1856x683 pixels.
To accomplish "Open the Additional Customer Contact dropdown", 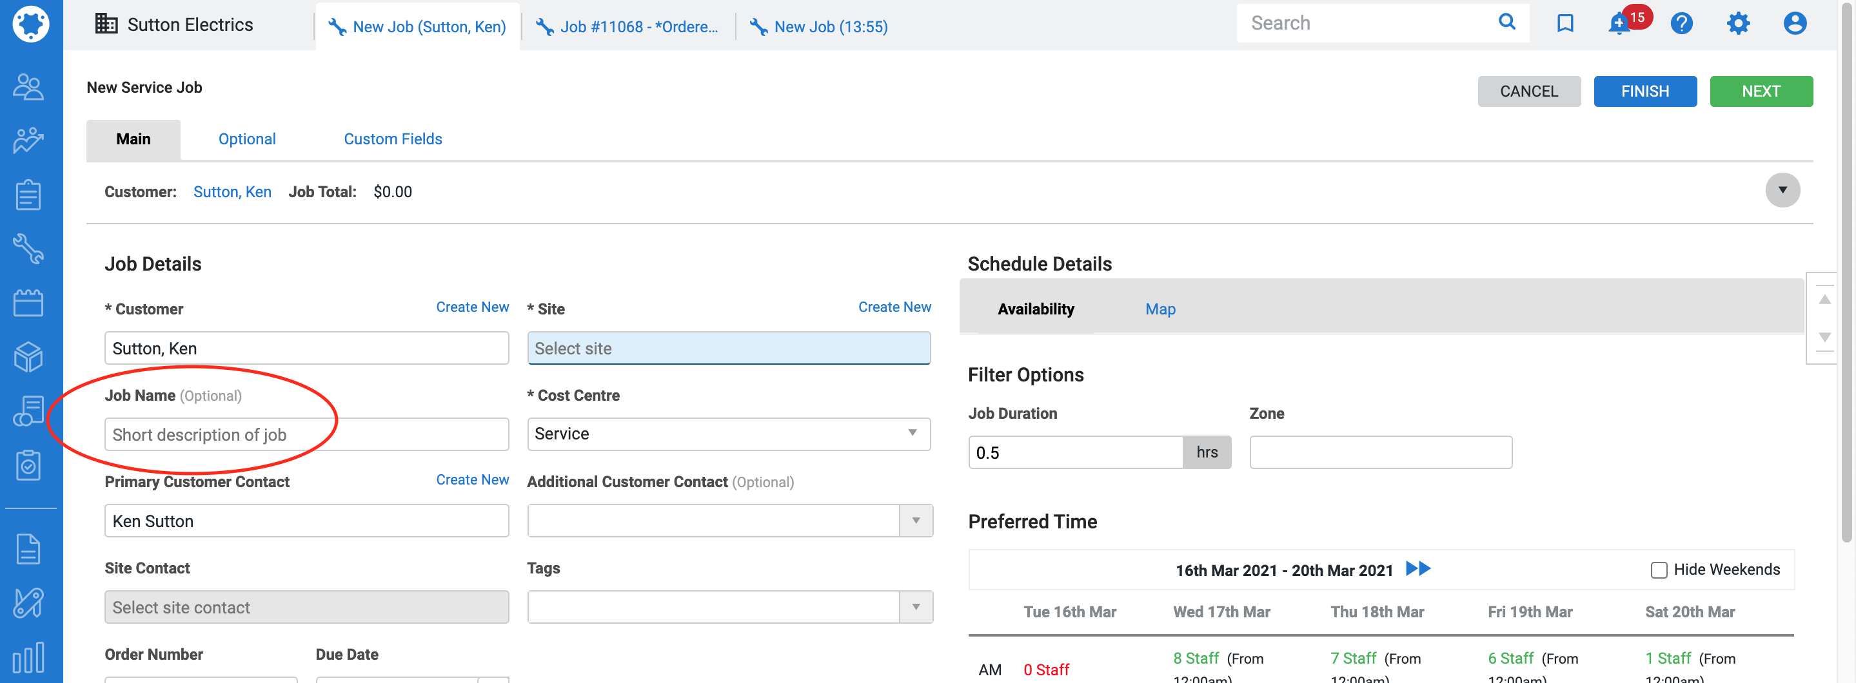I will (x=916, y=521).
